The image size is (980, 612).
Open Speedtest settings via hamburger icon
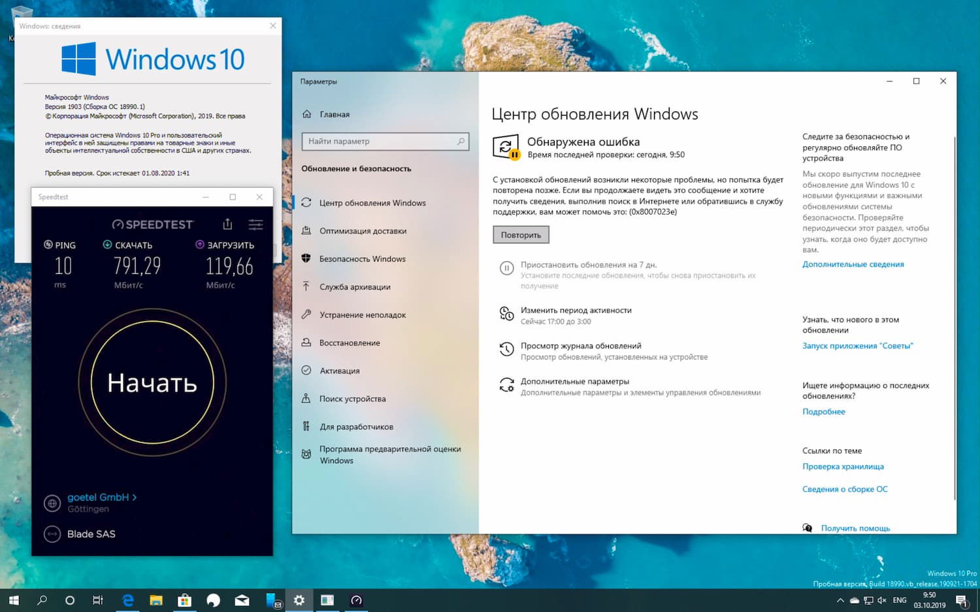[255, 224]
